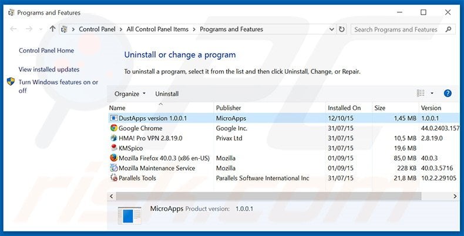Open View installed updates link

tap(49, 69)
